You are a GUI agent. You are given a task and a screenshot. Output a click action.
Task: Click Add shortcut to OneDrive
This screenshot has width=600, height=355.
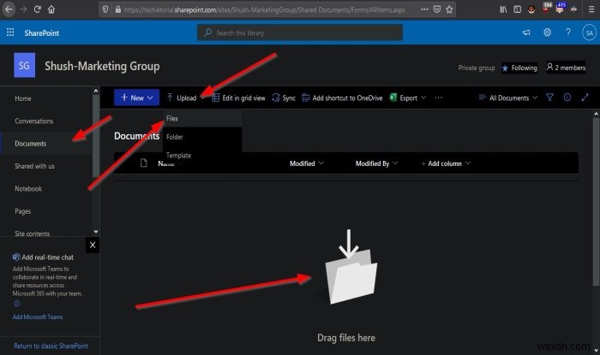click(x=342, y=98)
